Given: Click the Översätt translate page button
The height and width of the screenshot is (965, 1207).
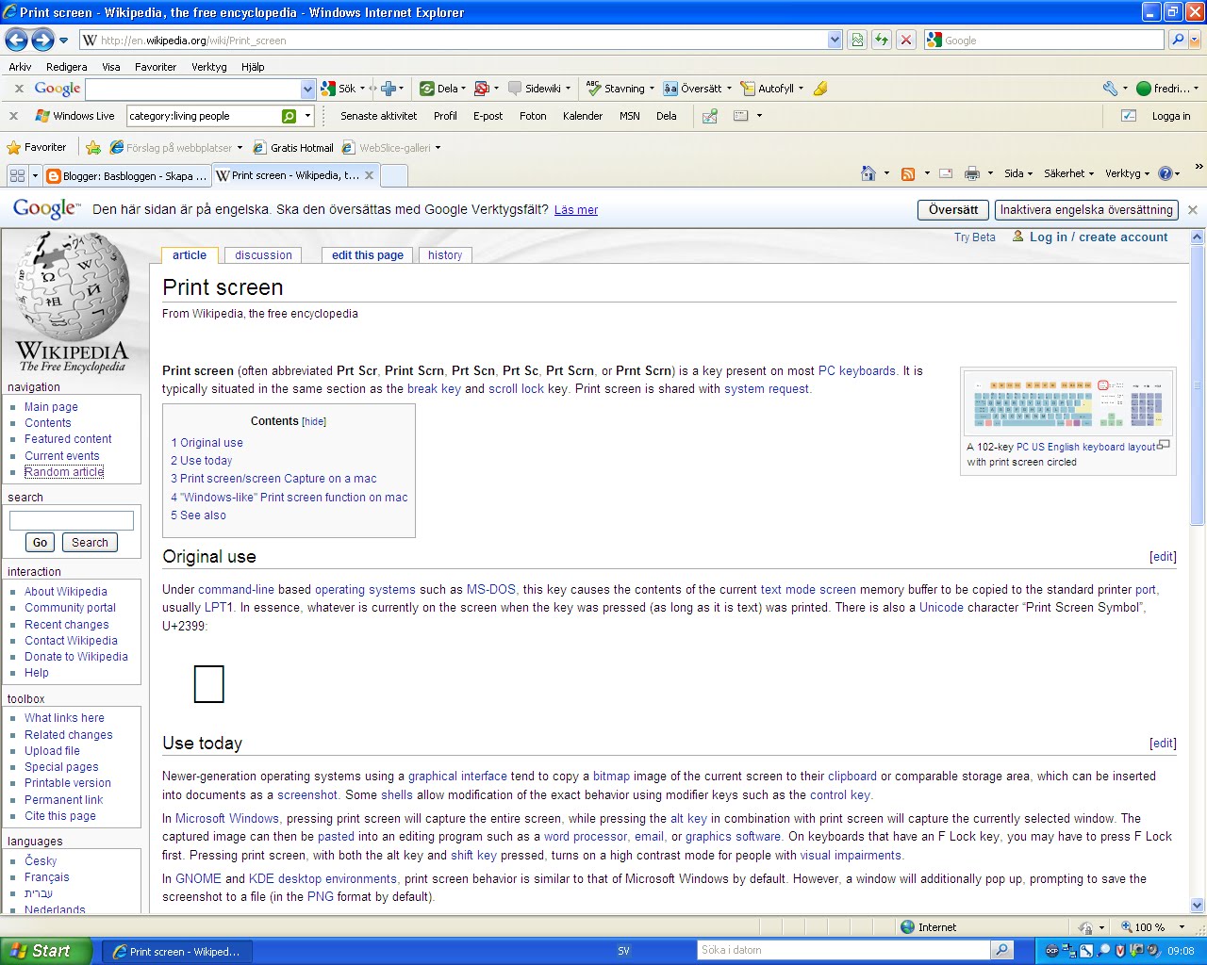Looking at the screenshot, I should click(x=953, y=210).
